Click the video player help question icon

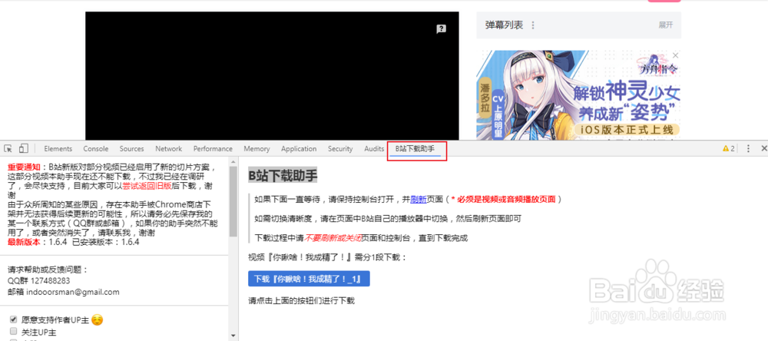pos(441,29)
